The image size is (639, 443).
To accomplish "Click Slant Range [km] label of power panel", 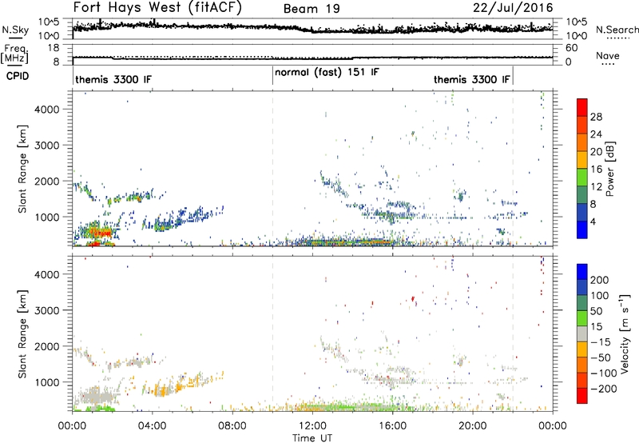I will [x=22, y=169].
